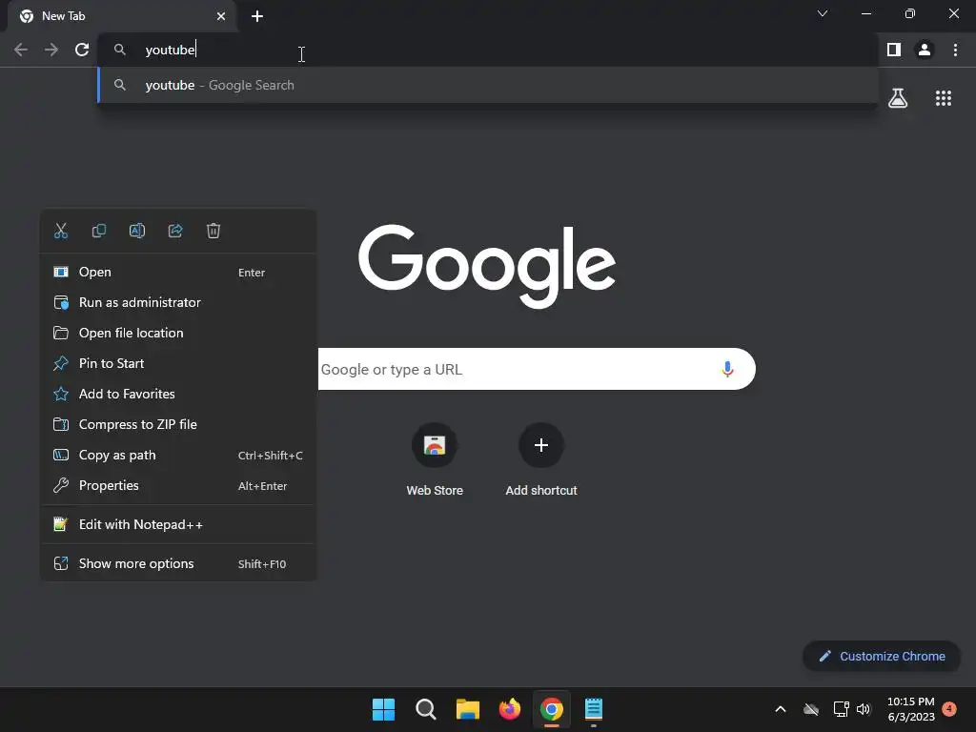Viewport: 976px width, 732px height.
Task: Select Add to Favorites
Action: point(178,394)
